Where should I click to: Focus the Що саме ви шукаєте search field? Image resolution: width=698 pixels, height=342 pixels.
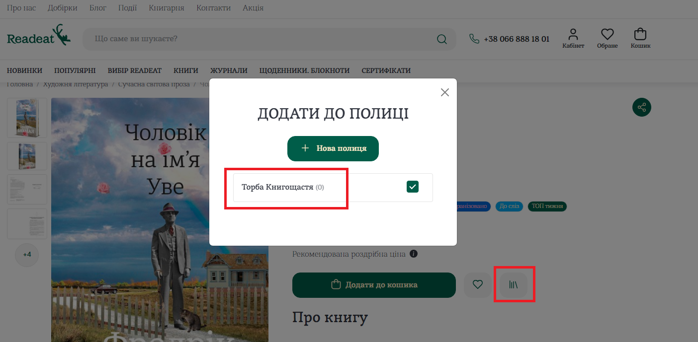259,39
